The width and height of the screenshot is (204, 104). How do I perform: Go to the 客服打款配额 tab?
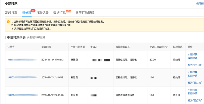pyautogui.click(x=85, y=13)
